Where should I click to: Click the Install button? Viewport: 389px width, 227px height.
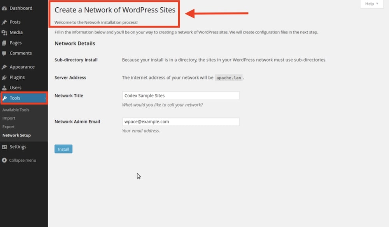[63, 149]
